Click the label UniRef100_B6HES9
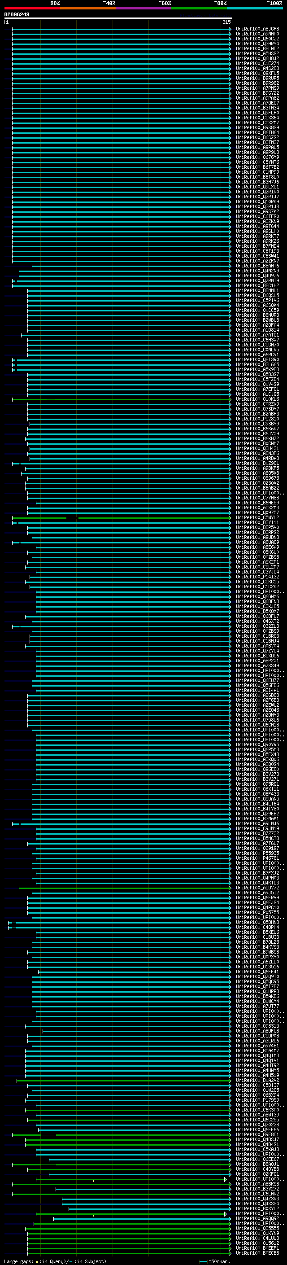This screenshot has width=287, height=1265. 257,503
